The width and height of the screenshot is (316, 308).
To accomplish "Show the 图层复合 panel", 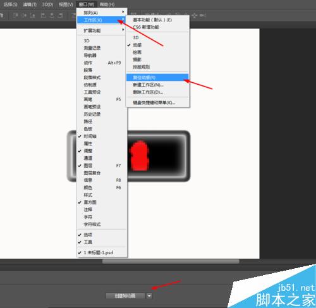I will (x=102, y=173).
